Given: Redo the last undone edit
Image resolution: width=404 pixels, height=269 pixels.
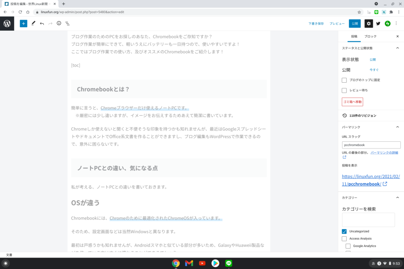Looking at the screenshot, I should [50, 23].
